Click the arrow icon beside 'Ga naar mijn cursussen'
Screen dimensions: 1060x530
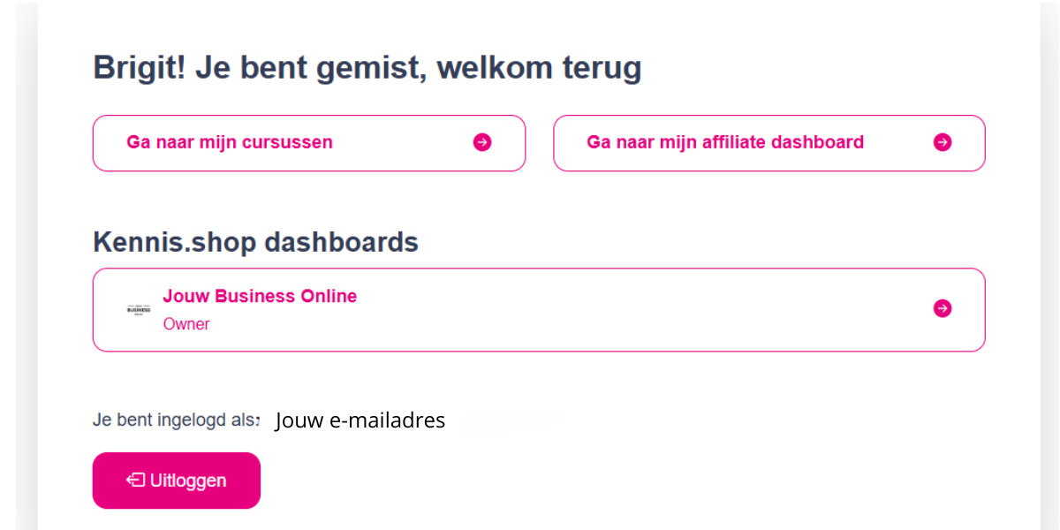[x=482, y=142]
